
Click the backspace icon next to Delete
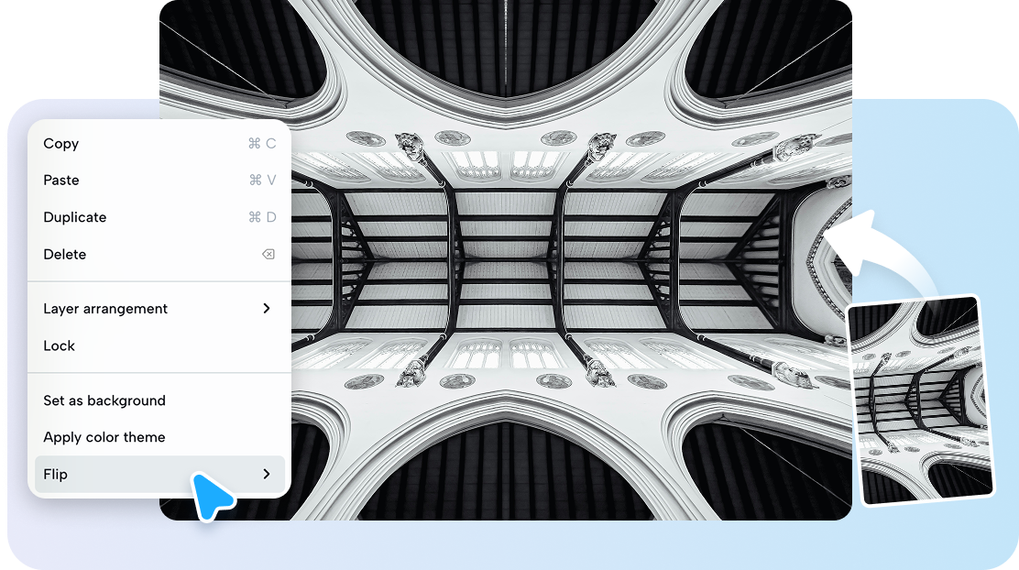click(x=267, y=255)
